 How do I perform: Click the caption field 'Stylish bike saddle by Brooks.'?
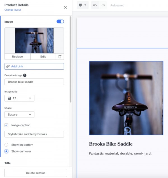pos(34,134)
